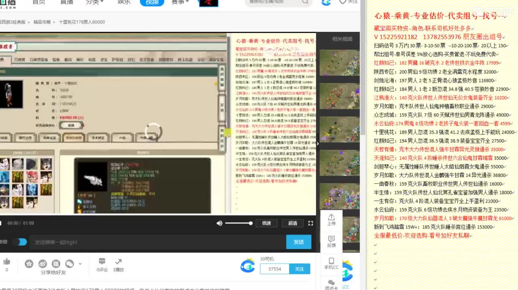
Task: Toggle the danmaku switch
Action: [x=19, y=242]
